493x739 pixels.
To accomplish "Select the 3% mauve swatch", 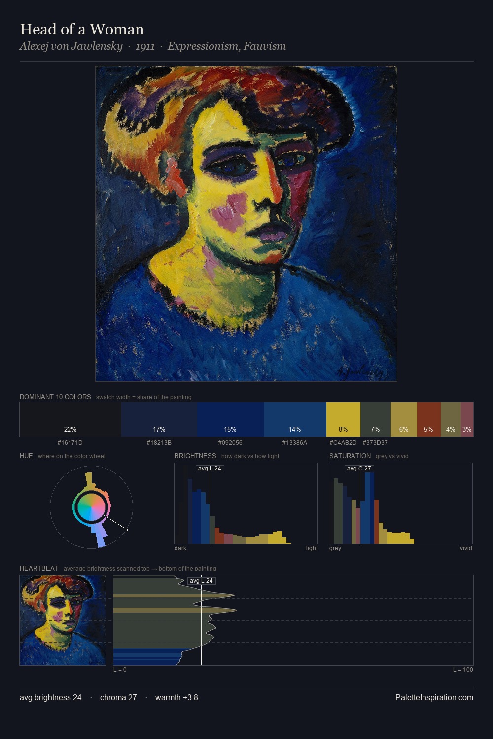I will [x=467, y=419].
